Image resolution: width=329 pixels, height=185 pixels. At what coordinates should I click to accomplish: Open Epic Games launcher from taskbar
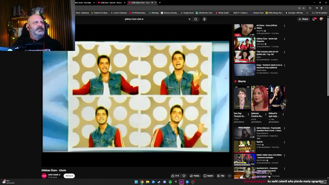pos(176,182)
